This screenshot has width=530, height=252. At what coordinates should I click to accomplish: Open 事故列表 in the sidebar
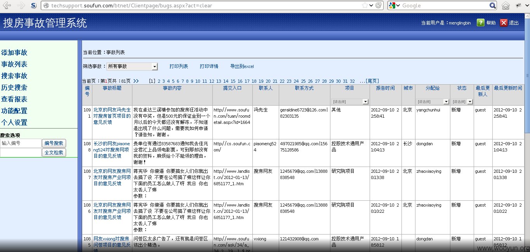[x=14, y=64]
